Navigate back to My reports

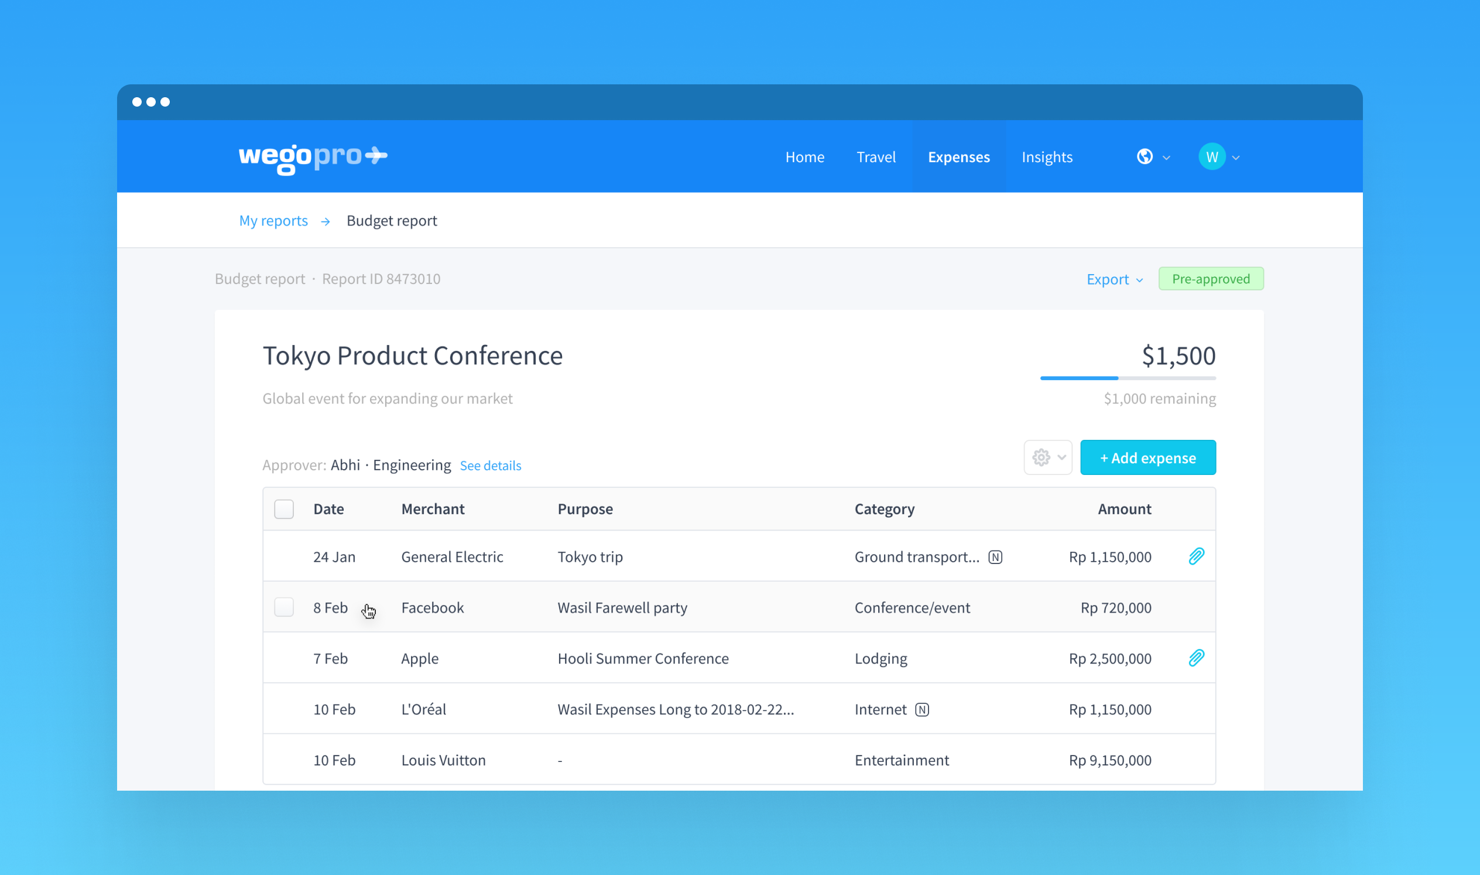click(x=273, y=220)
